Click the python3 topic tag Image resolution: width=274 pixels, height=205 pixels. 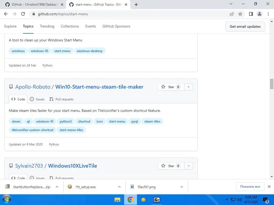click(66, 121)
